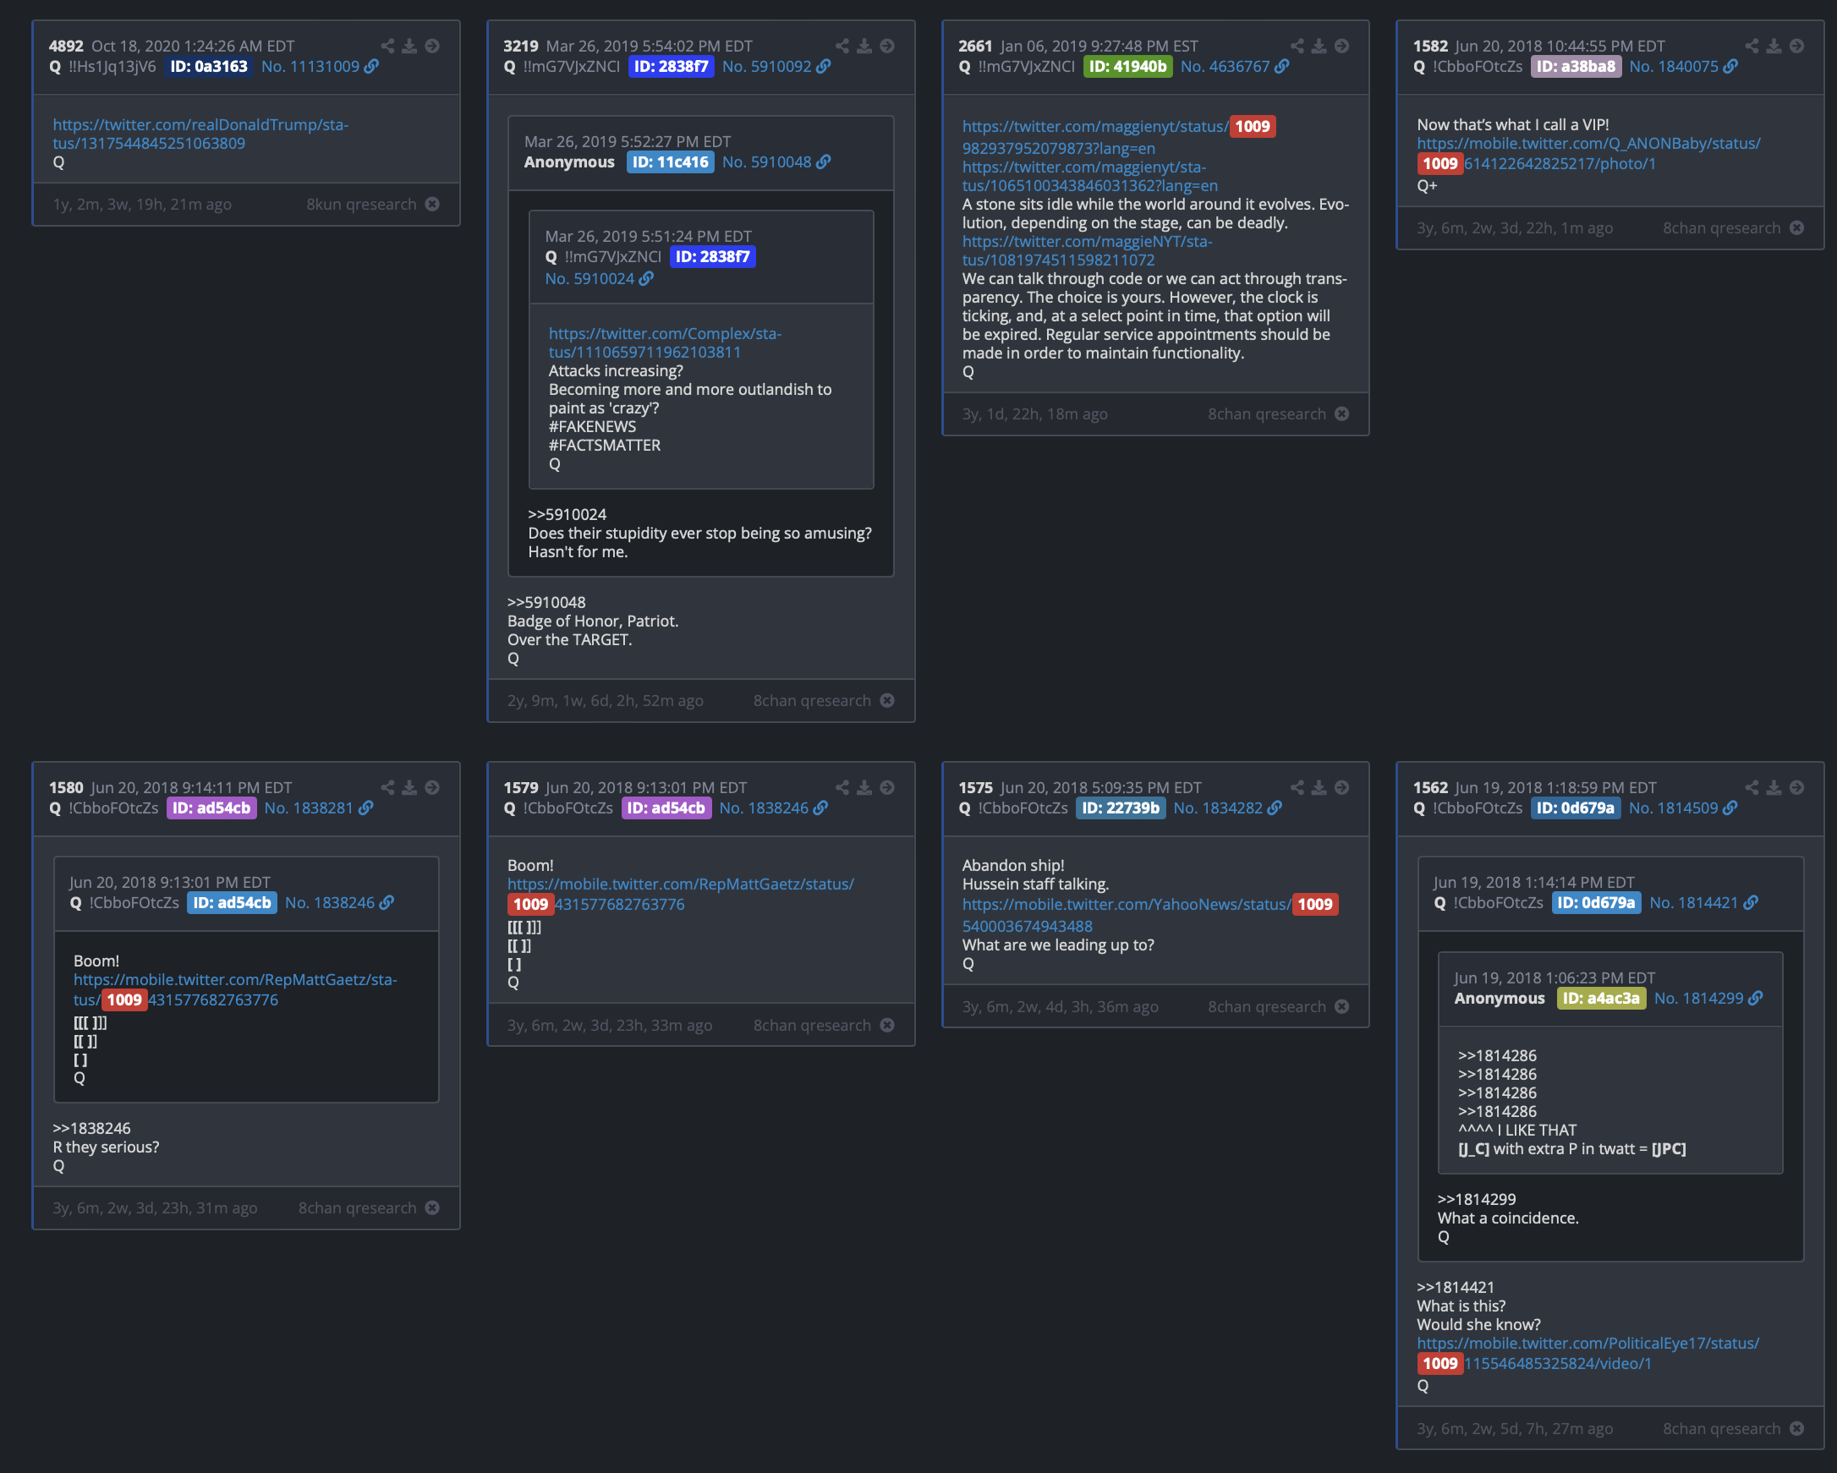Click the post number 4892
The height and width of the screenshot is (1473, 1837).
coord(67,46)
